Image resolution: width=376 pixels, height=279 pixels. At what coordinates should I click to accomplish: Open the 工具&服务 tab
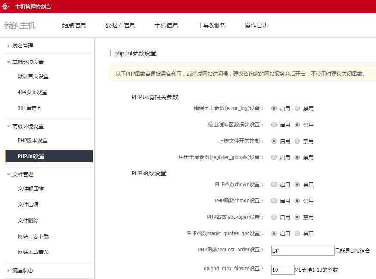211,25
